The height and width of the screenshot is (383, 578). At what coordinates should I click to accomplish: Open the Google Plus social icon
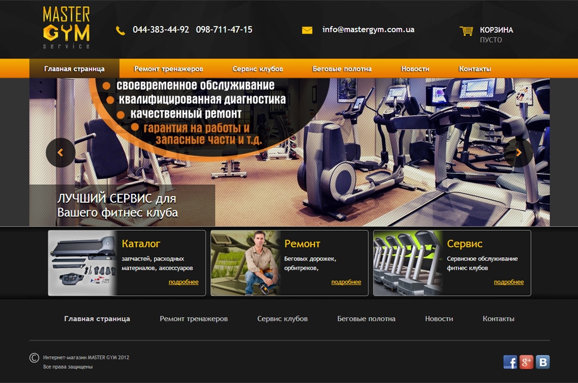(526, 362)
